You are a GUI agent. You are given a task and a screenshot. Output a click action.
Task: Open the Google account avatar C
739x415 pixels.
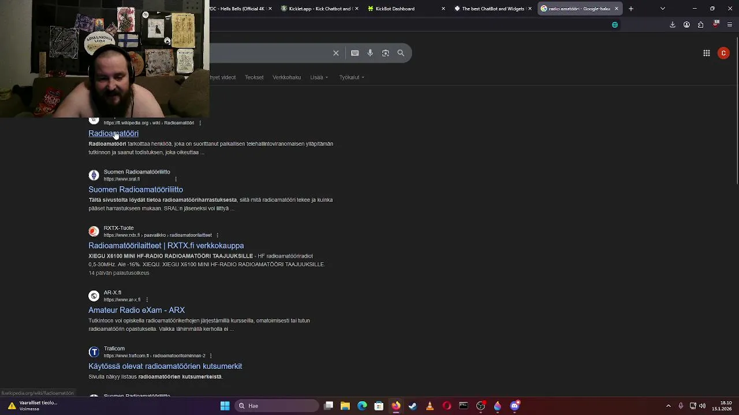(723, 53)
